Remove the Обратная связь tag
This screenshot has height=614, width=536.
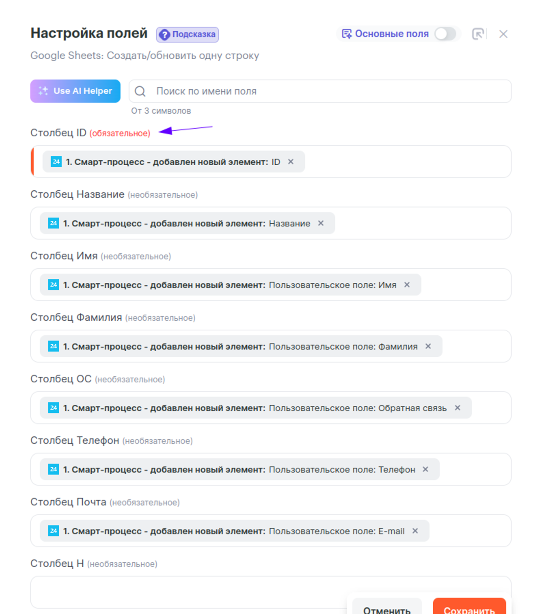pyautogui.click(x=458, y=408)
